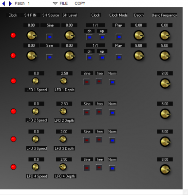188x195 pixels.
Task: Click the LFO 3 row Basic Frequency knob
Action: (165, 141)
